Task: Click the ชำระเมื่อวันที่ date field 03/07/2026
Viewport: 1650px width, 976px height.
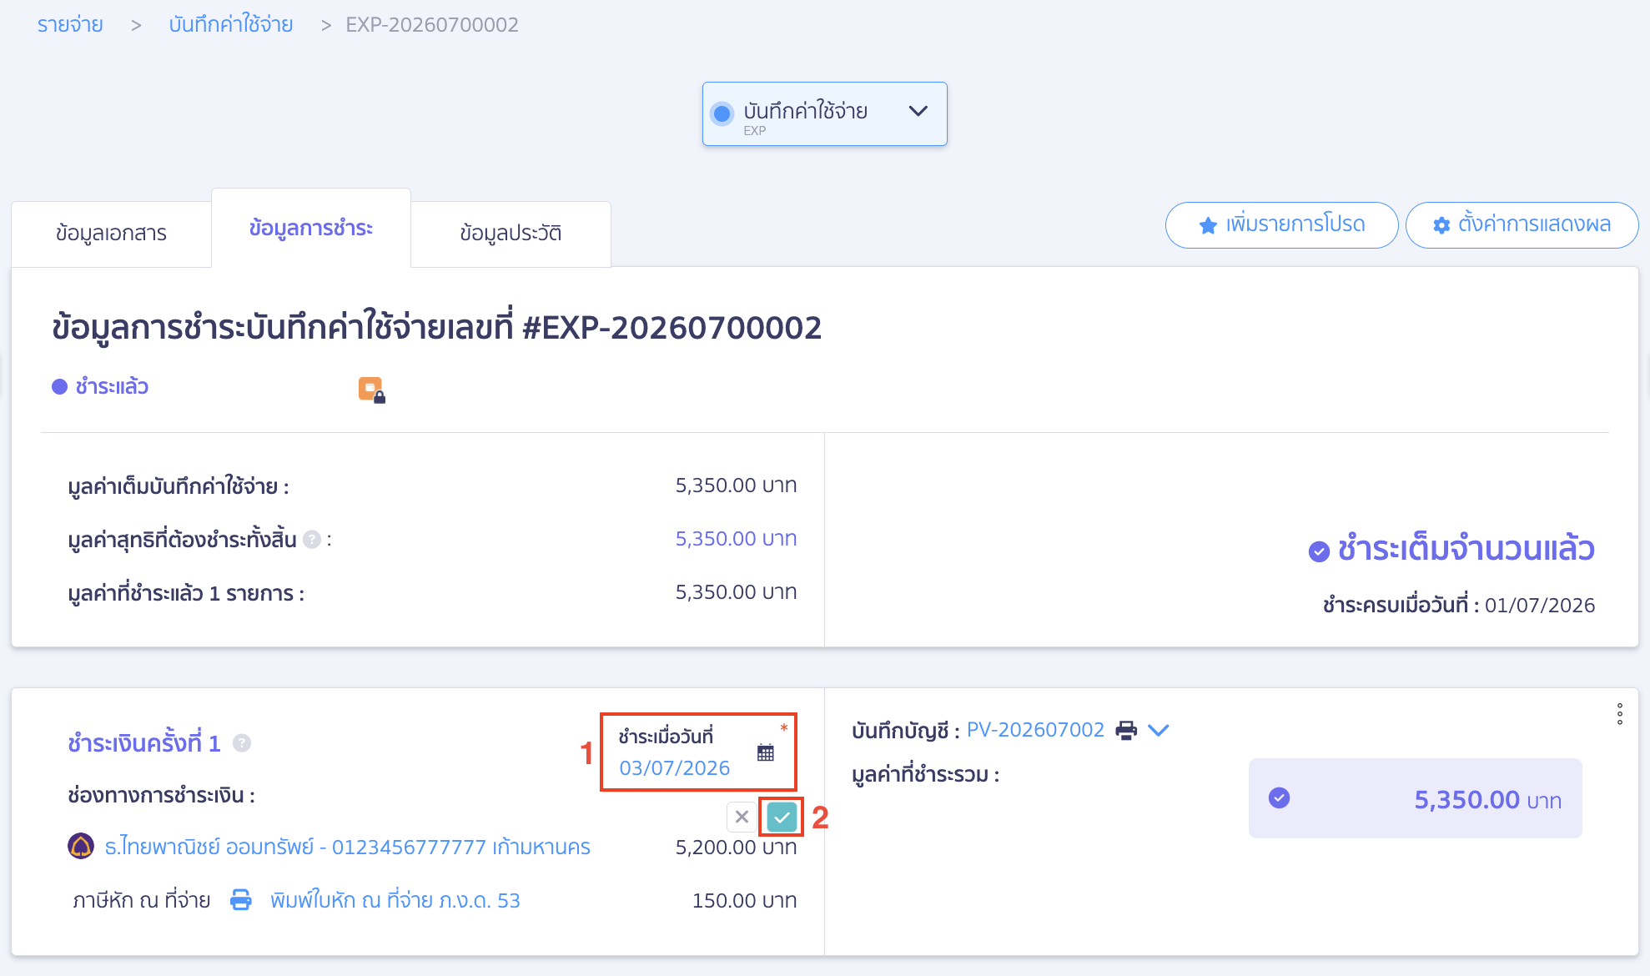Action: pyautogui.click(x=698, y=752)
